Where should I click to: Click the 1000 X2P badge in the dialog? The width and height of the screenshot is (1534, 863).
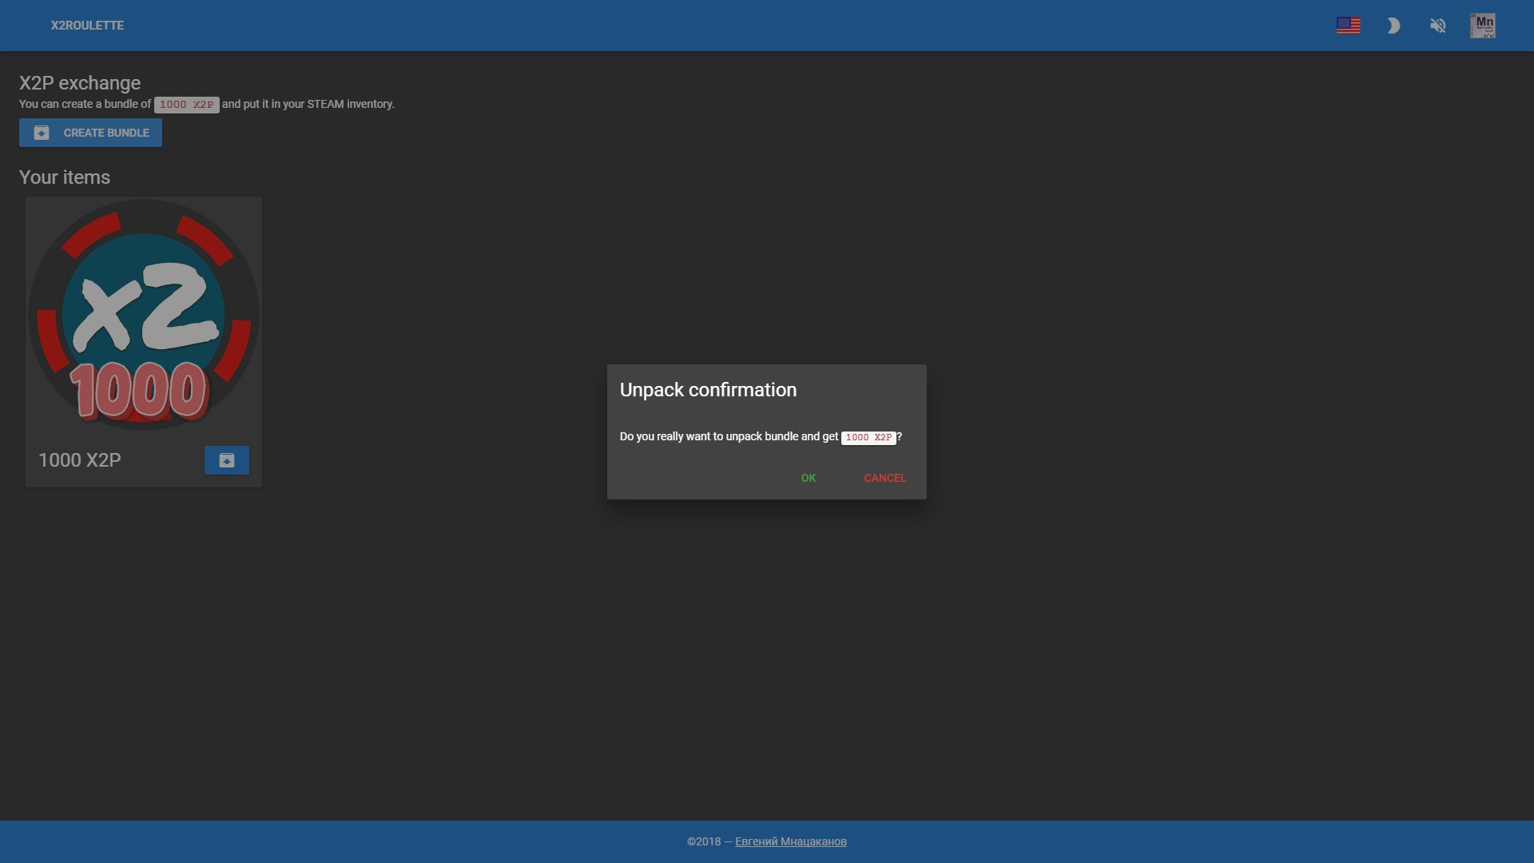[x=868, y=437]
